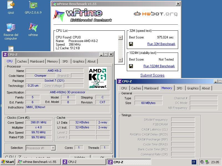
Task: Click the Instructions MMX, 3DNow! box
Action: [68, 109]
